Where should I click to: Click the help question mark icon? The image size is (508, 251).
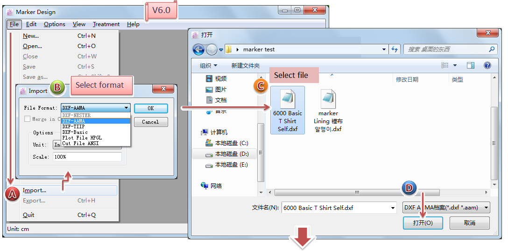(x=487, y=65)
